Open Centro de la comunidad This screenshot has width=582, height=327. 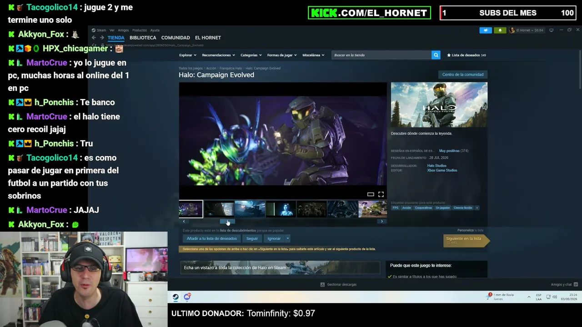[463, 74]
